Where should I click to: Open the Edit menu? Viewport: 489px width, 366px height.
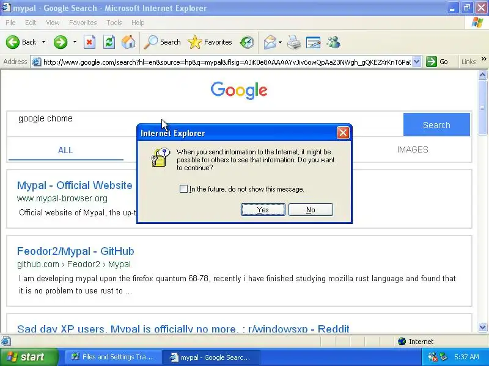point(31,23)
